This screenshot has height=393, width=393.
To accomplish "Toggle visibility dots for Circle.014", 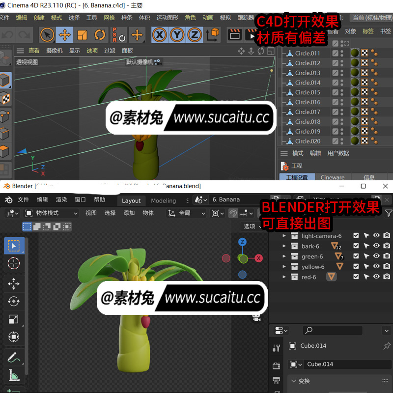I will [x=342, y=83].
